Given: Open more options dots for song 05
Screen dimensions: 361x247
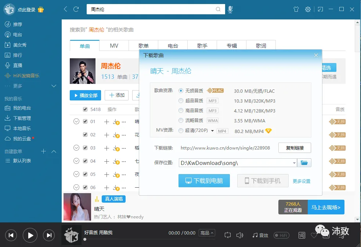Looking at the screenshot, I should click(x=124, y=175).
